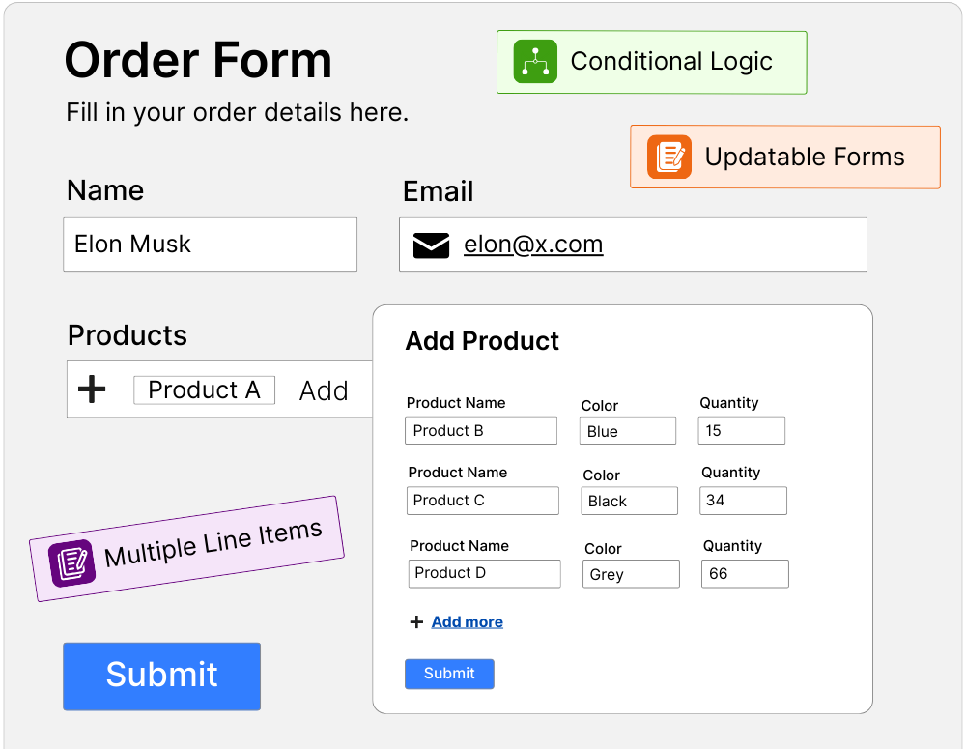Click the Quantity field showing 15
966x749 pixels.
coord(741,431)
